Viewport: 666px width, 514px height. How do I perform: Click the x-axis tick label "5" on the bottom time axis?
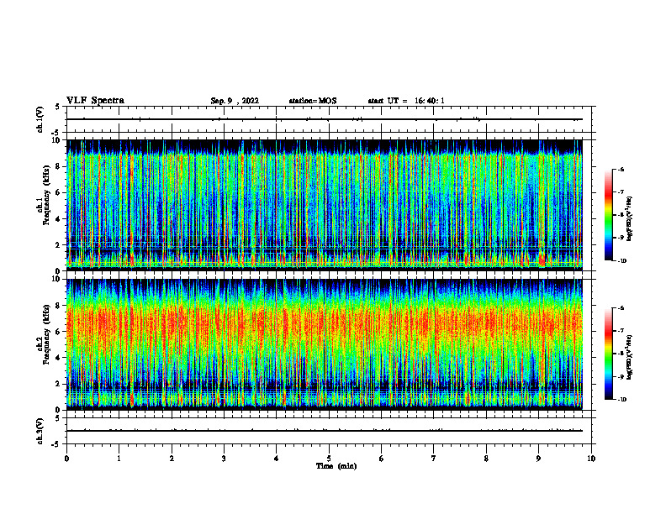pyautogui.click(x=329, y=459)
